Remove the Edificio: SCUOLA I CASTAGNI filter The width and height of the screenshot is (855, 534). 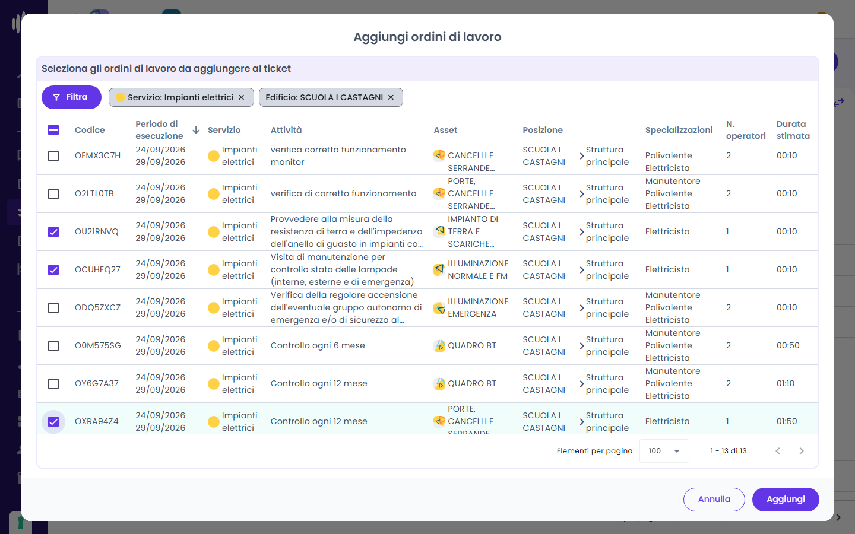(391, 97)
